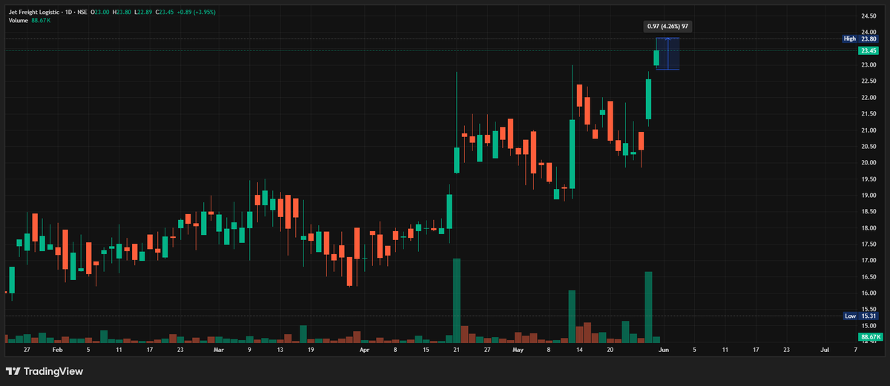Screen dimensions: 890x386
Task: Click 24.50 on the price axis
Action: [x=869, y=16]
